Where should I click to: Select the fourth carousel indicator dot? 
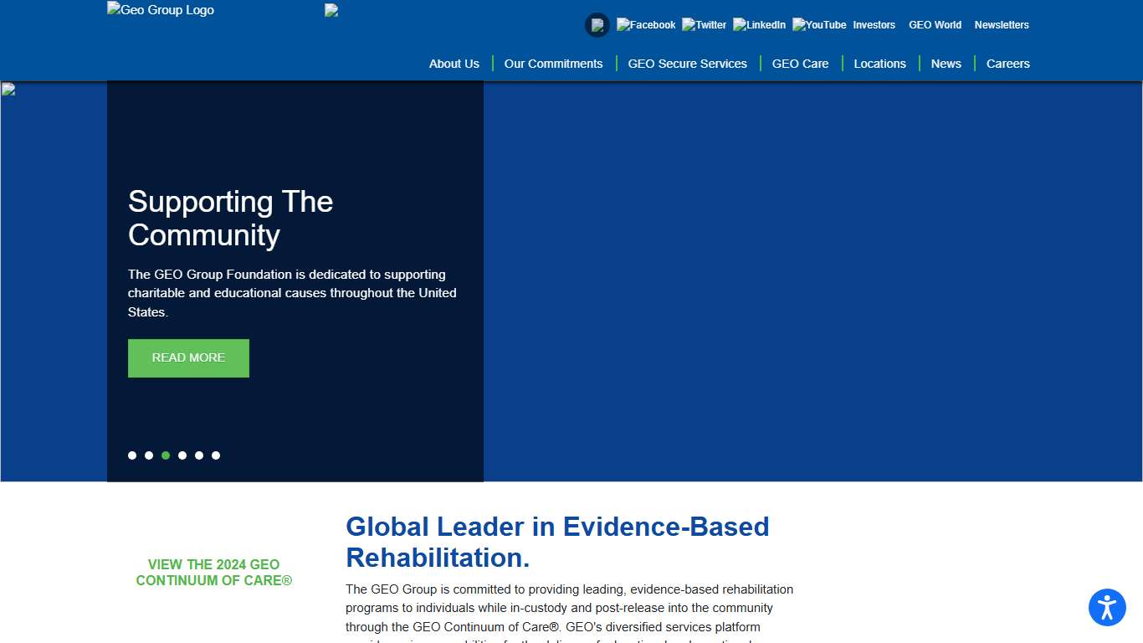tap(182, 455)
